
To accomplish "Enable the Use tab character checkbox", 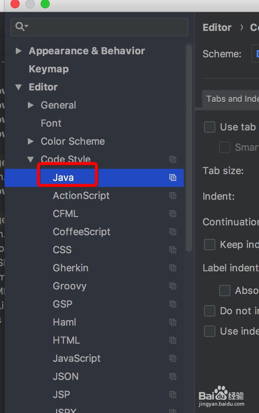I will point(210,127).
